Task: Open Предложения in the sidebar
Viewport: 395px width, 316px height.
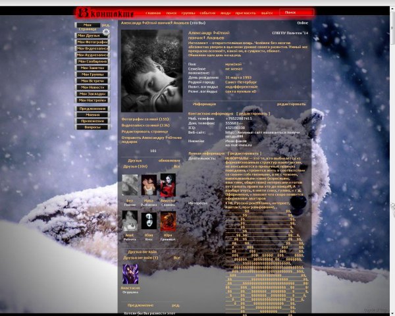Action: point(92,109)
